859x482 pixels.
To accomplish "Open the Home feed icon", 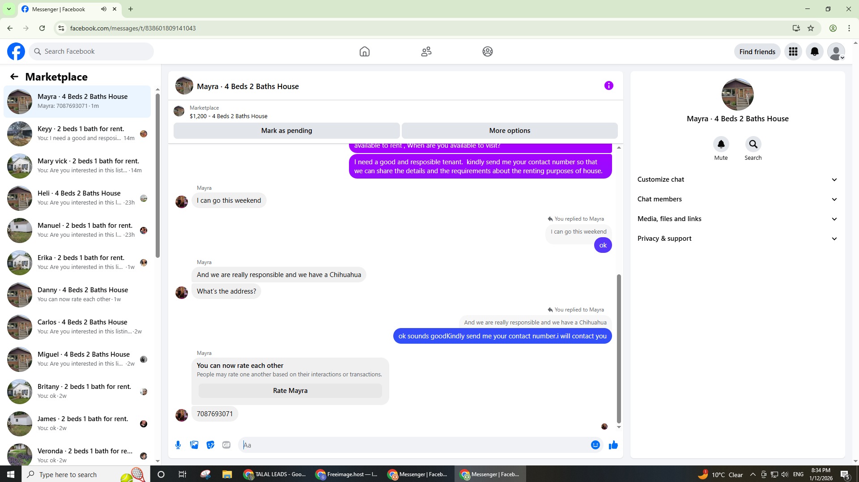I will click(365, 51).
